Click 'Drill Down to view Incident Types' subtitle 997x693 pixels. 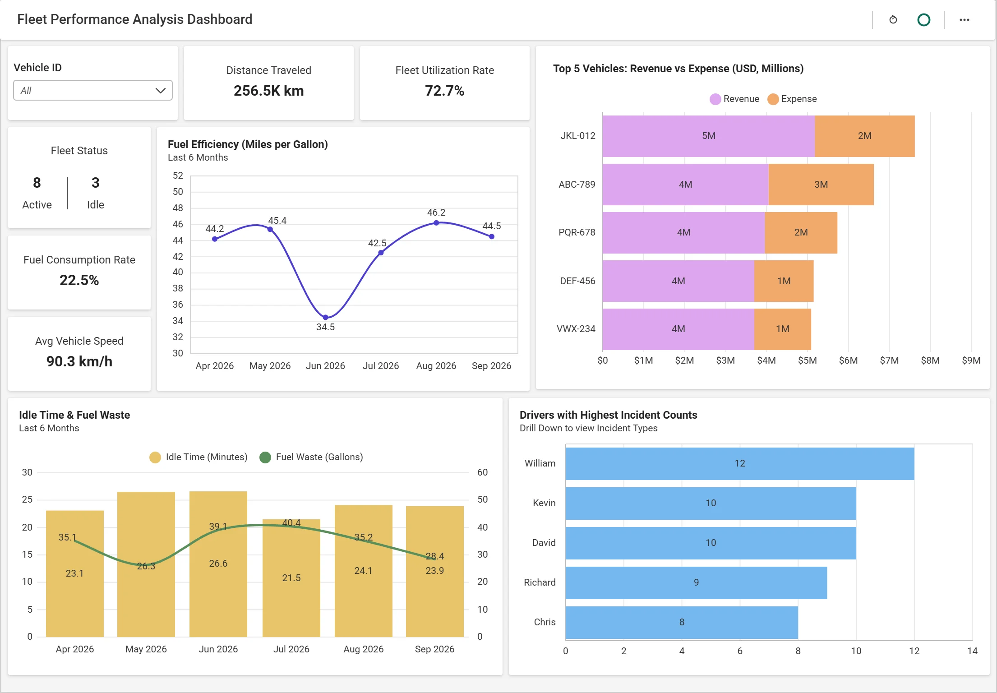click(x=589, y=428)
